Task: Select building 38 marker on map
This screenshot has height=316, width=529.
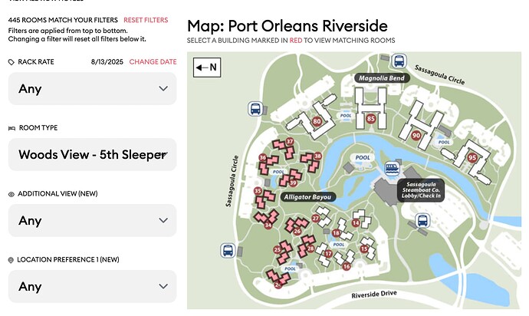Action: pos(317,156)
